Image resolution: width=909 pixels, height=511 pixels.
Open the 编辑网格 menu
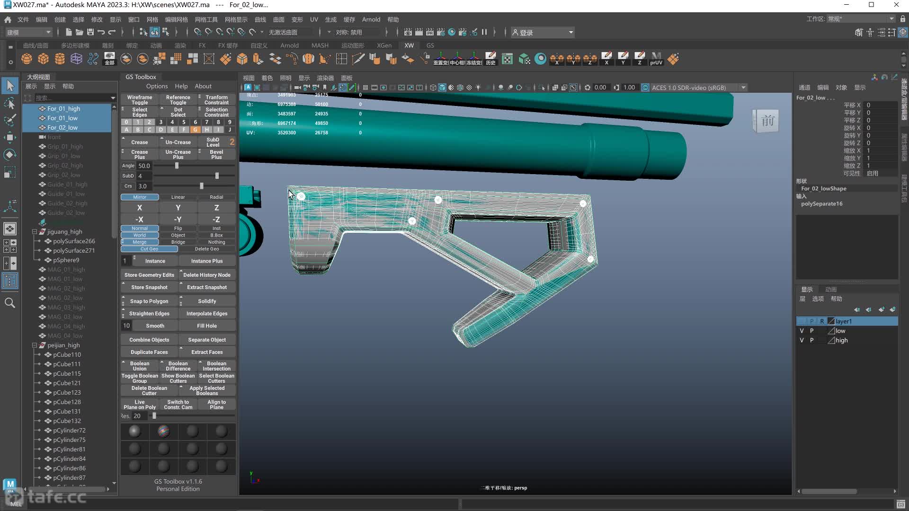pos(176,19)
